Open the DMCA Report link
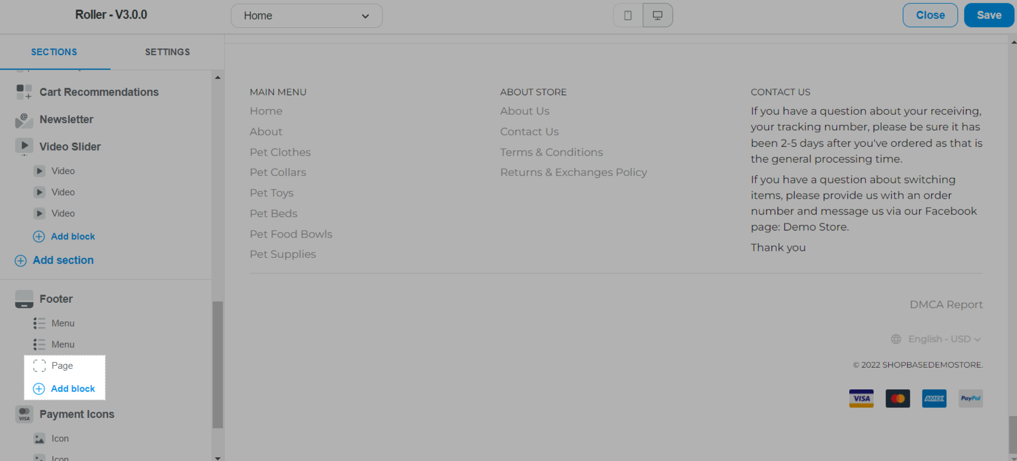The width and height of the screenshot is (1017, 461). (x=946, y=305)
